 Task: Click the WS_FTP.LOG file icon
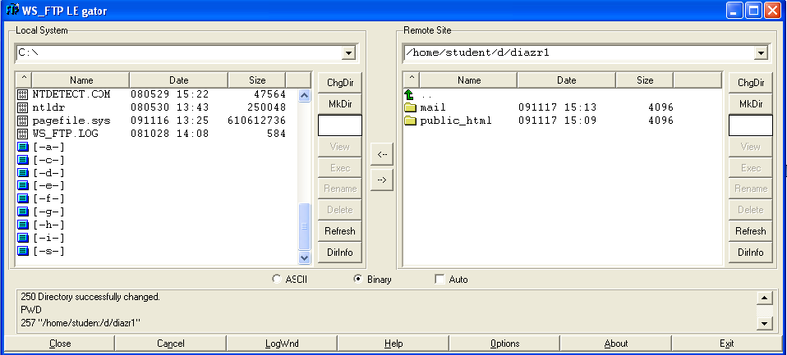[x=22, y=134]
